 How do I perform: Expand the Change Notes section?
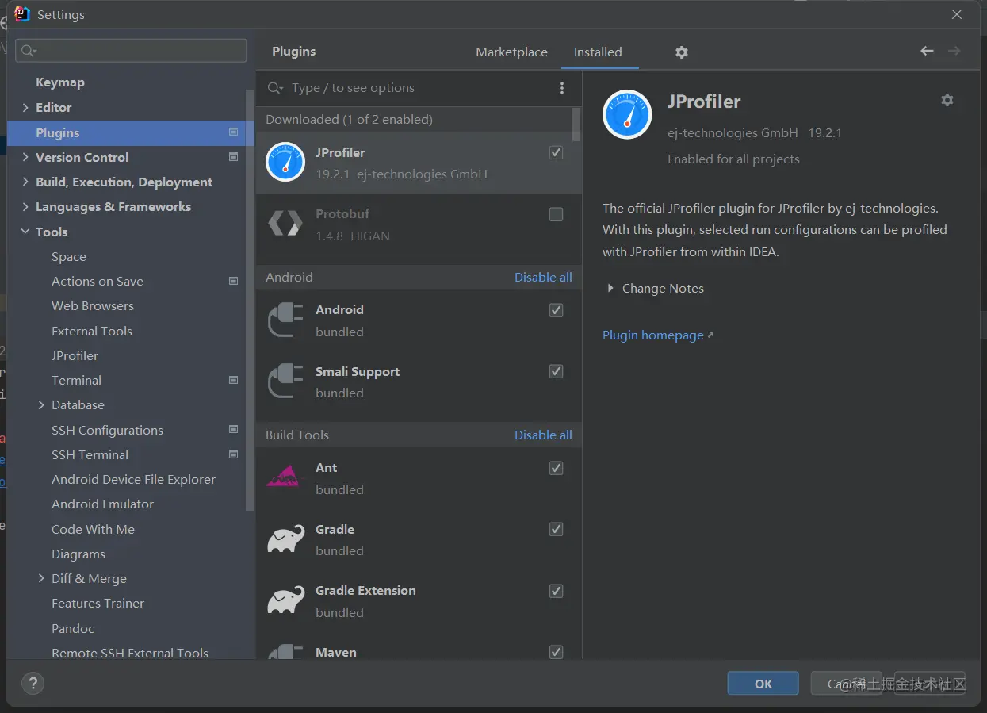click(610, 289)
